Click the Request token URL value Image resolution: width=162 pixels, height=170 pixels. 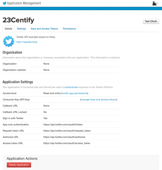pos(67,131)
